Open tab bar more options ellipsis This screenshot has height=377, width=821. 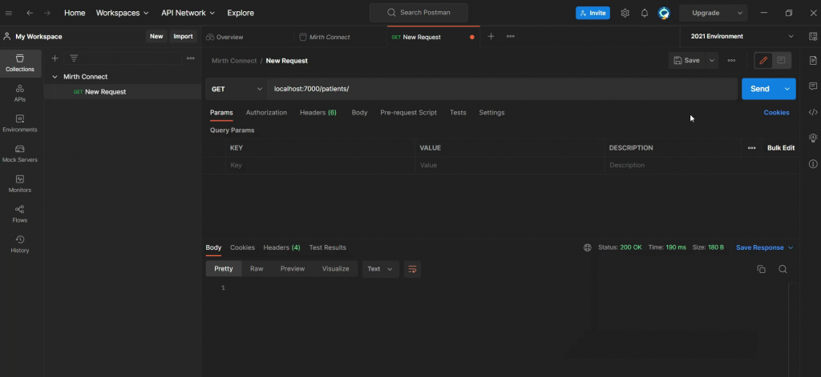(511, 37)
